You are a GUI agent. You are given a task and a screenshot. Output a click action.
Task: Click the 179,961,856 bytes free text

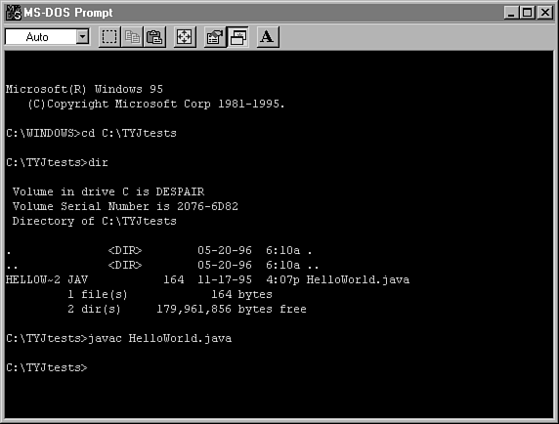[232, 309]
